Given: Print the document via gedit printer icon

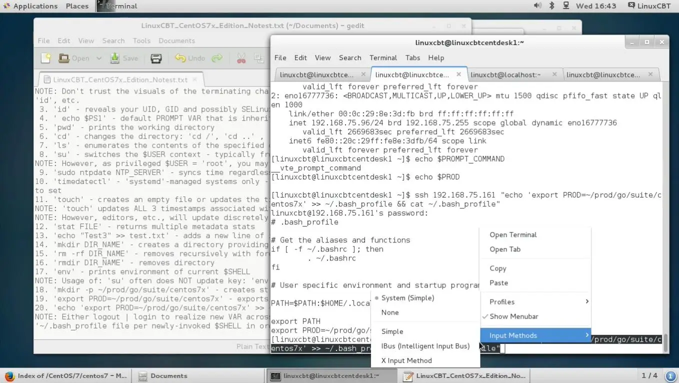Looking at the screenshot, I should 156,58.
